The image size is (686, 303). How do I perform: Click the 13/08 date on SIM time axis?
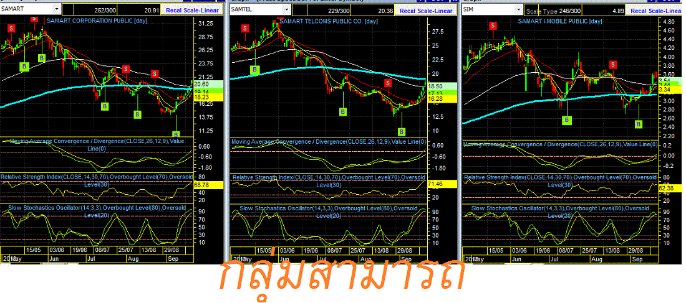[x=614, y=251]
